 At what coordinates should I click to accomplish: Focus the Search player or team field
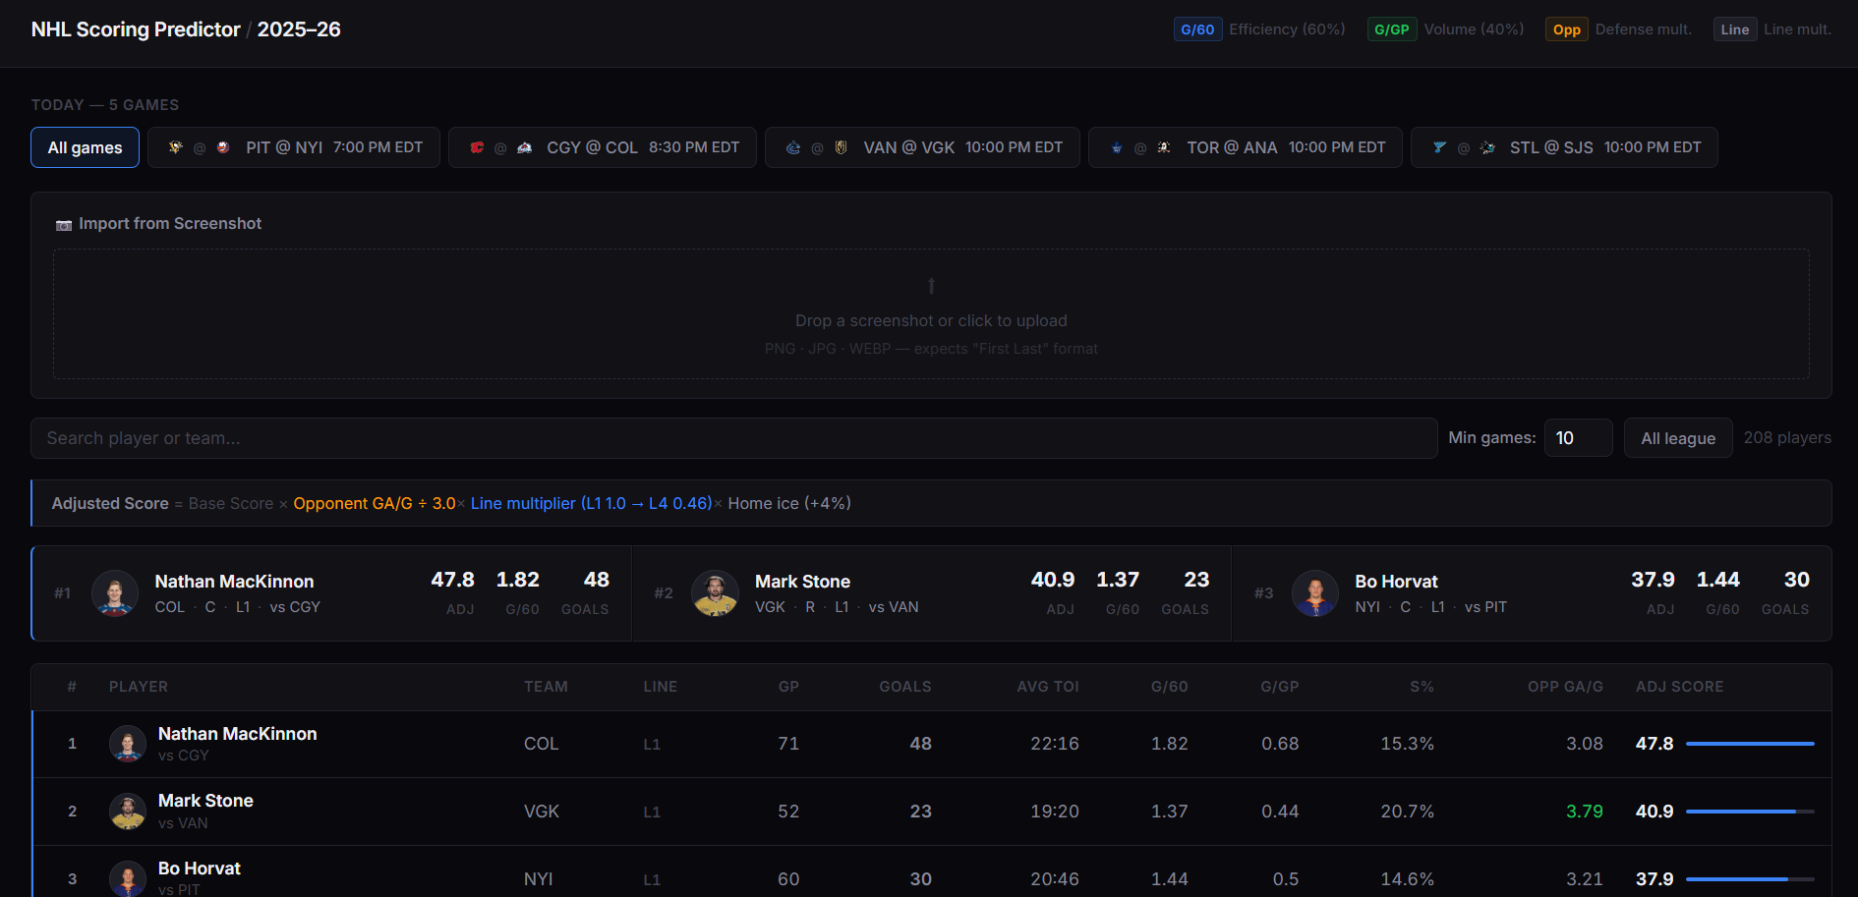tap(734, 438)
